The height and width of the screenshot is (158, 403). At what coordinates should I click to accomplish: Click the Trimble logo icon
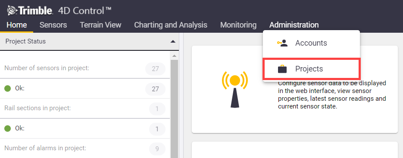pos(12,10)
